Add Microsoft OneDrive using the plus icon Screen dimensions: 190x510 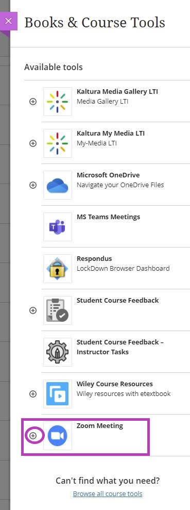click(x=33, y=185)
